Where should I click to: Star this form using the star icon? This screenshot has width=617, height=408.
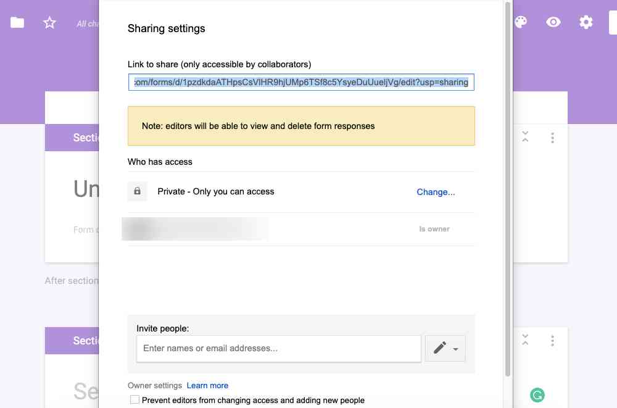click(49, 22)
